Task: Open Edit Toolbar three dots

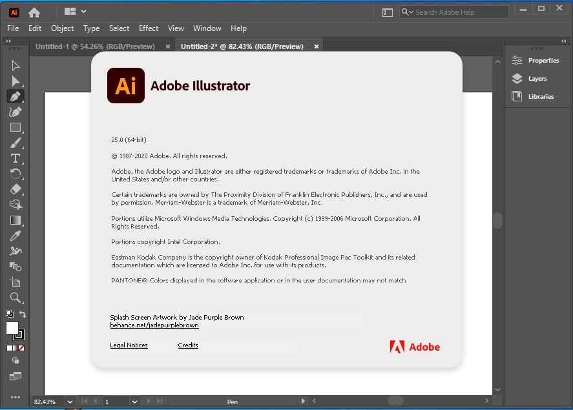Action: pos(16,397)
